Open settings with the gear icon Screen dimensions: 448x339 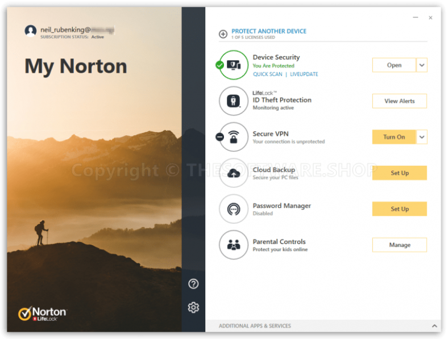(193, 307)
